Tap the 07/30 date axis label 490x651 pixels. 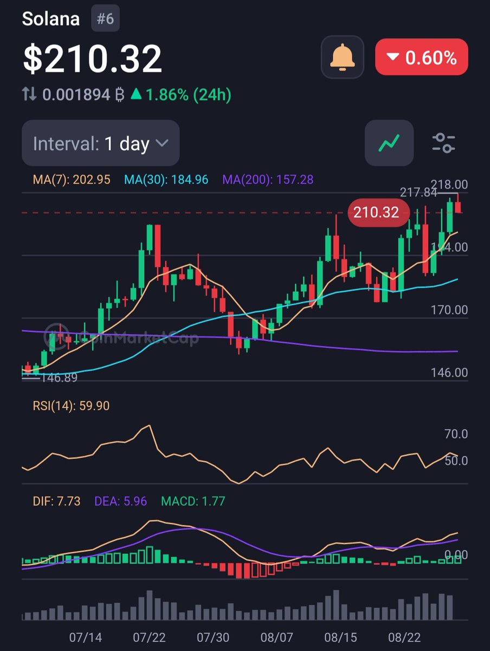[212, 637]
